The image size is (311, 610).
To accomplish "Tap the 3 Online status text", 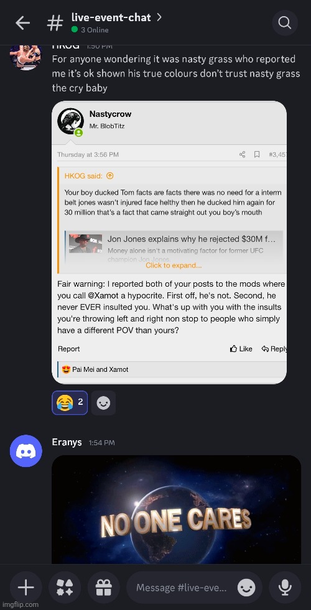I will coord(95,30).
